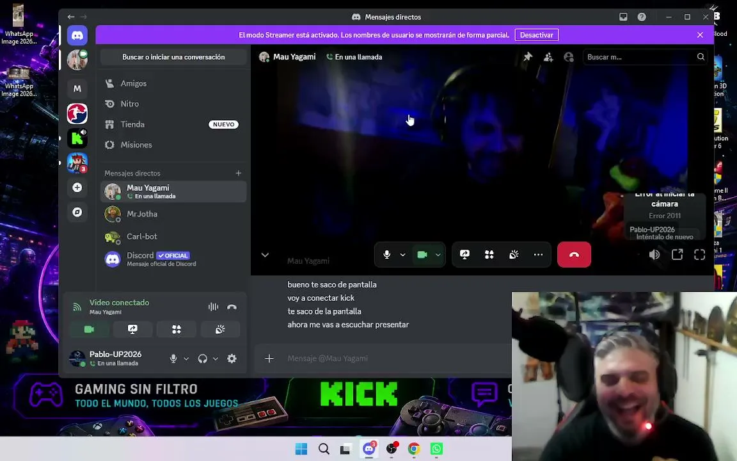The width and height of the screenshot is (737, 461).
Task: Pop out the call window
Action: tap(677, 254)
